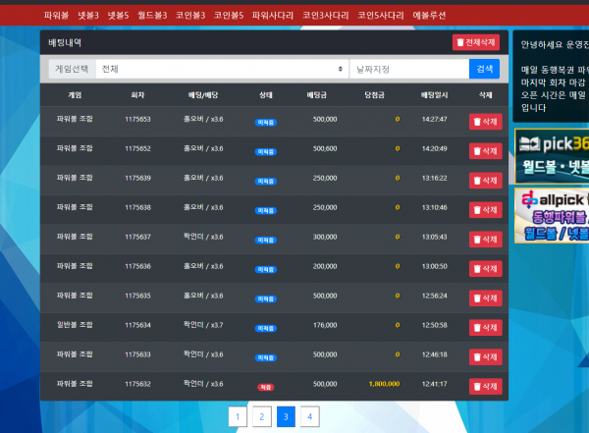Go to page 1 of results
The height and width of the screenshot is (433, 589).
(x=237, y=416)
